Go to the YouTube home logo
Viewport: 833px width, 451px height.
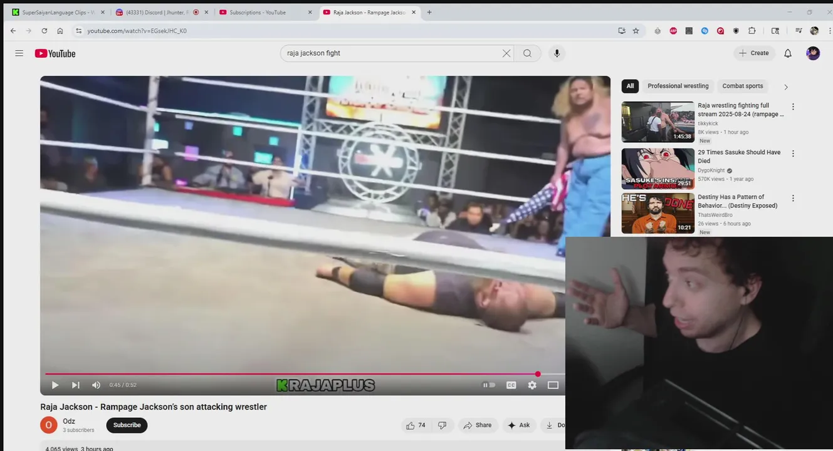pos(55,53)
